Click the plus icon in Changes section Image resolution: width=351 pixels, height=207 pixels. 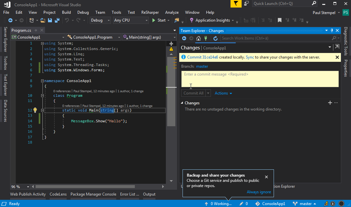click(x=330, y=103)
